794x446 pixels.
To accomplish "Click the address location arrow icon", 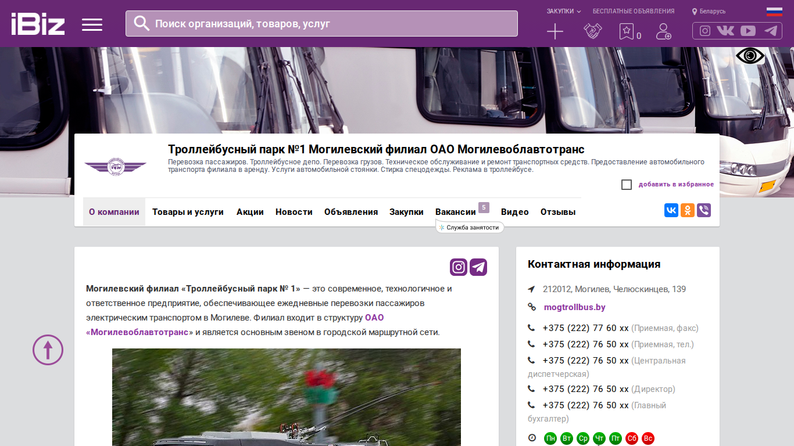I will click(531, 289).
